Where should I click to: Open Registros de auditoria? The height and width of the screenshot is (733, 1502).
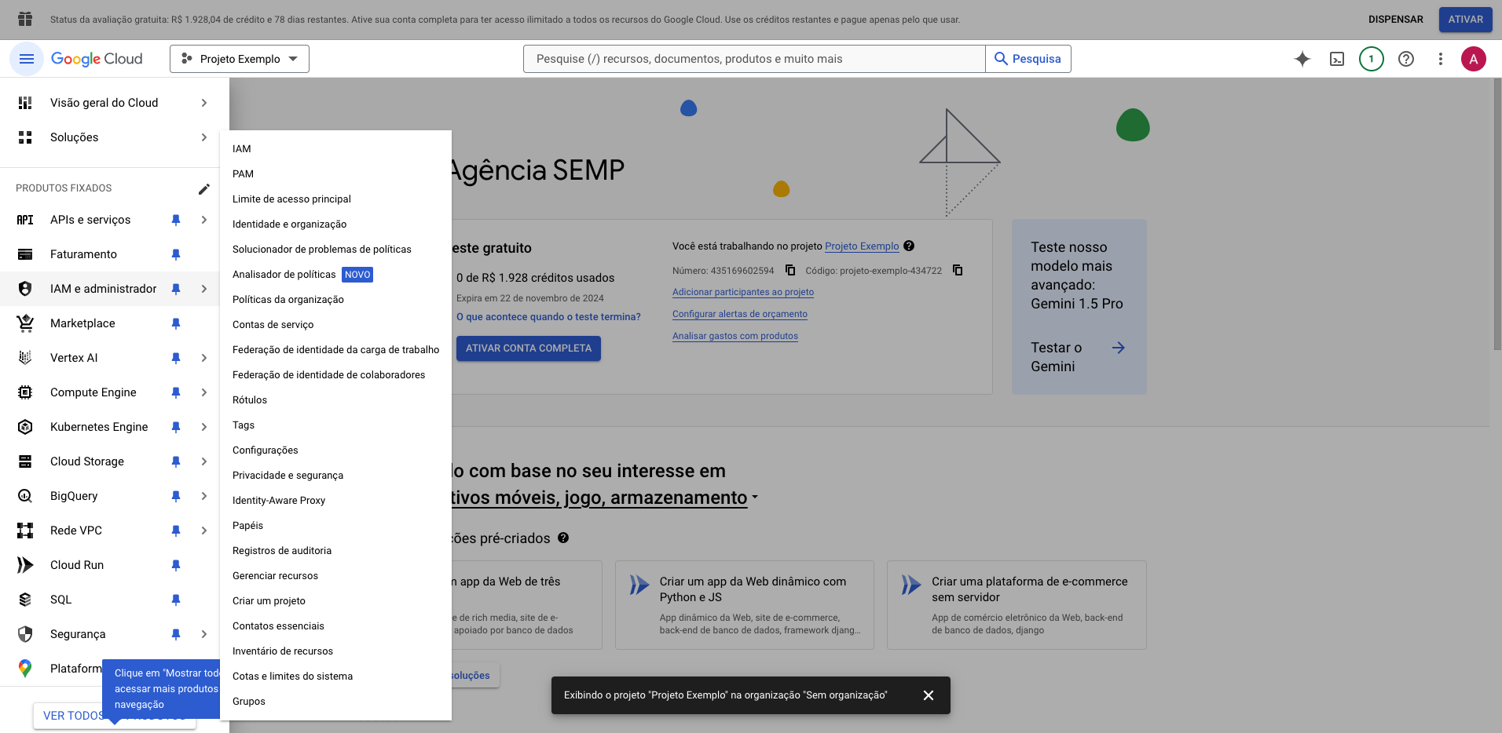click(335, 551)
